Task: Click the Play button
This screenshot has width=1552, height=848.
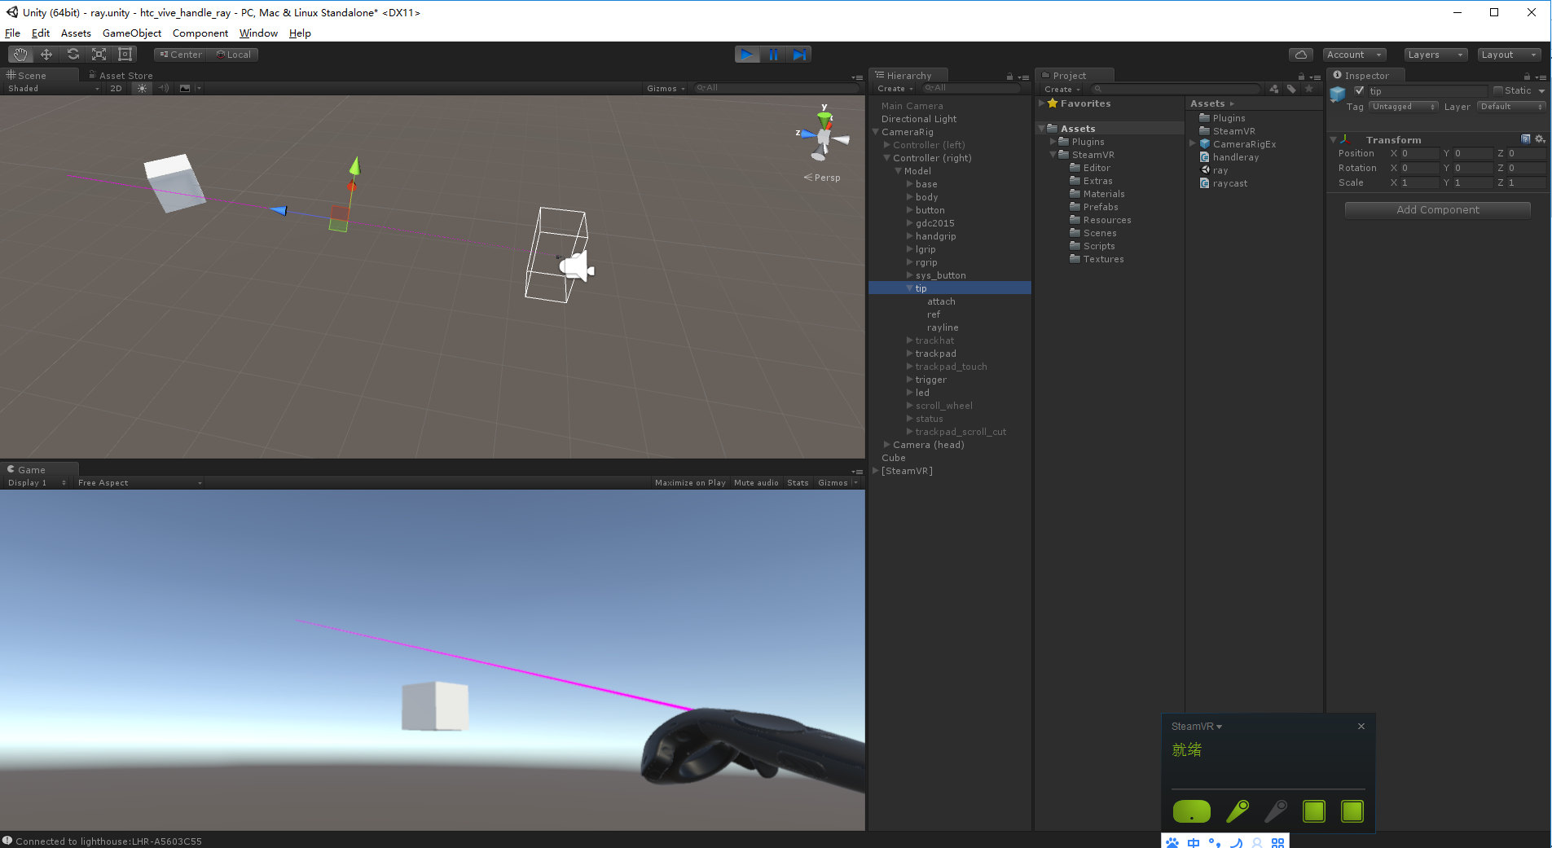Action: pos(747,55)
